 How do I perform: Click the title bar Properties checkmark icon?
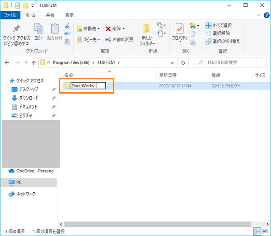(x=18, y=5)
